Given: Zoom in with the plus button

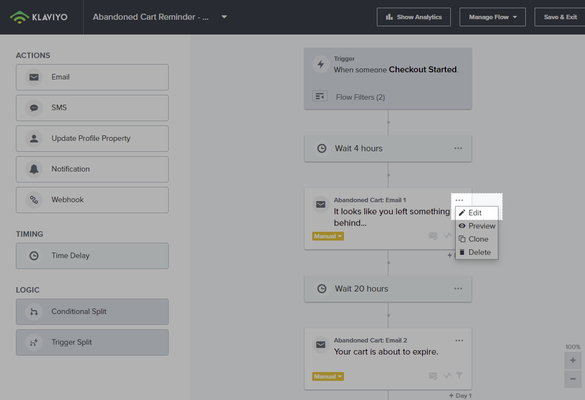Looking at the screenshot, I should (x=572, y=361).
